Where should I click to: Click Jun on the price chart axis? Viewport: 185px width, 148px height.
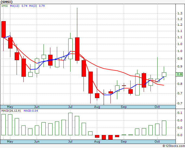click(37, 107)
